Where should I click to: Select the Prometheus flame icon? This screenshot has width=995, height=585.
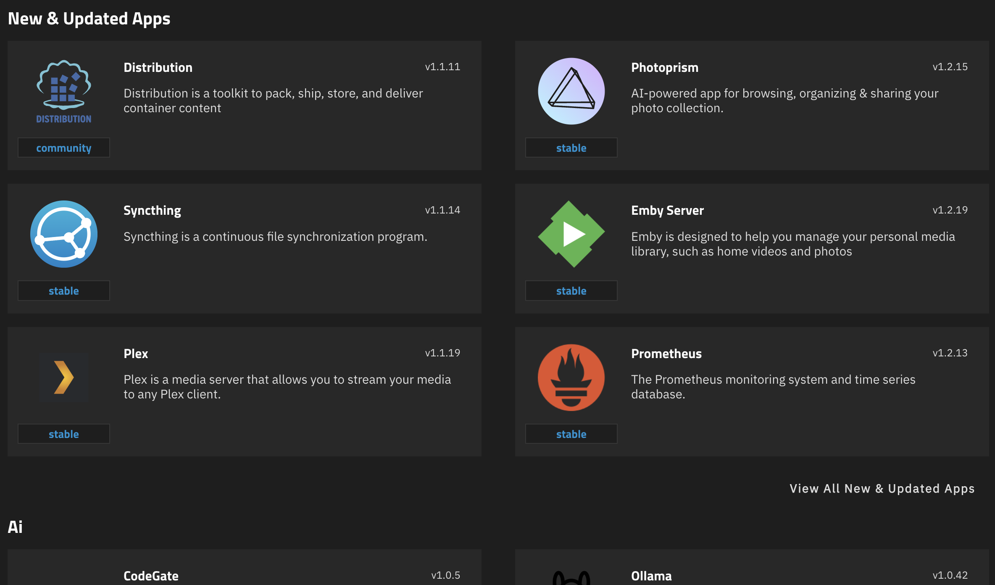coord(571,377)
